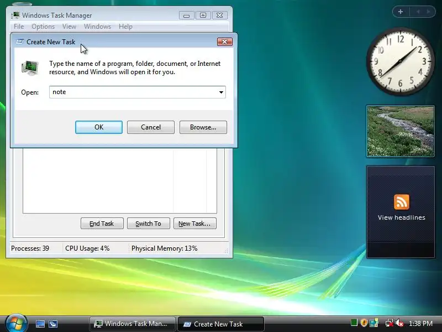Click the Create New Task title bar icon
This screenshot has height=332, width=442.
[x=20, y=42]
